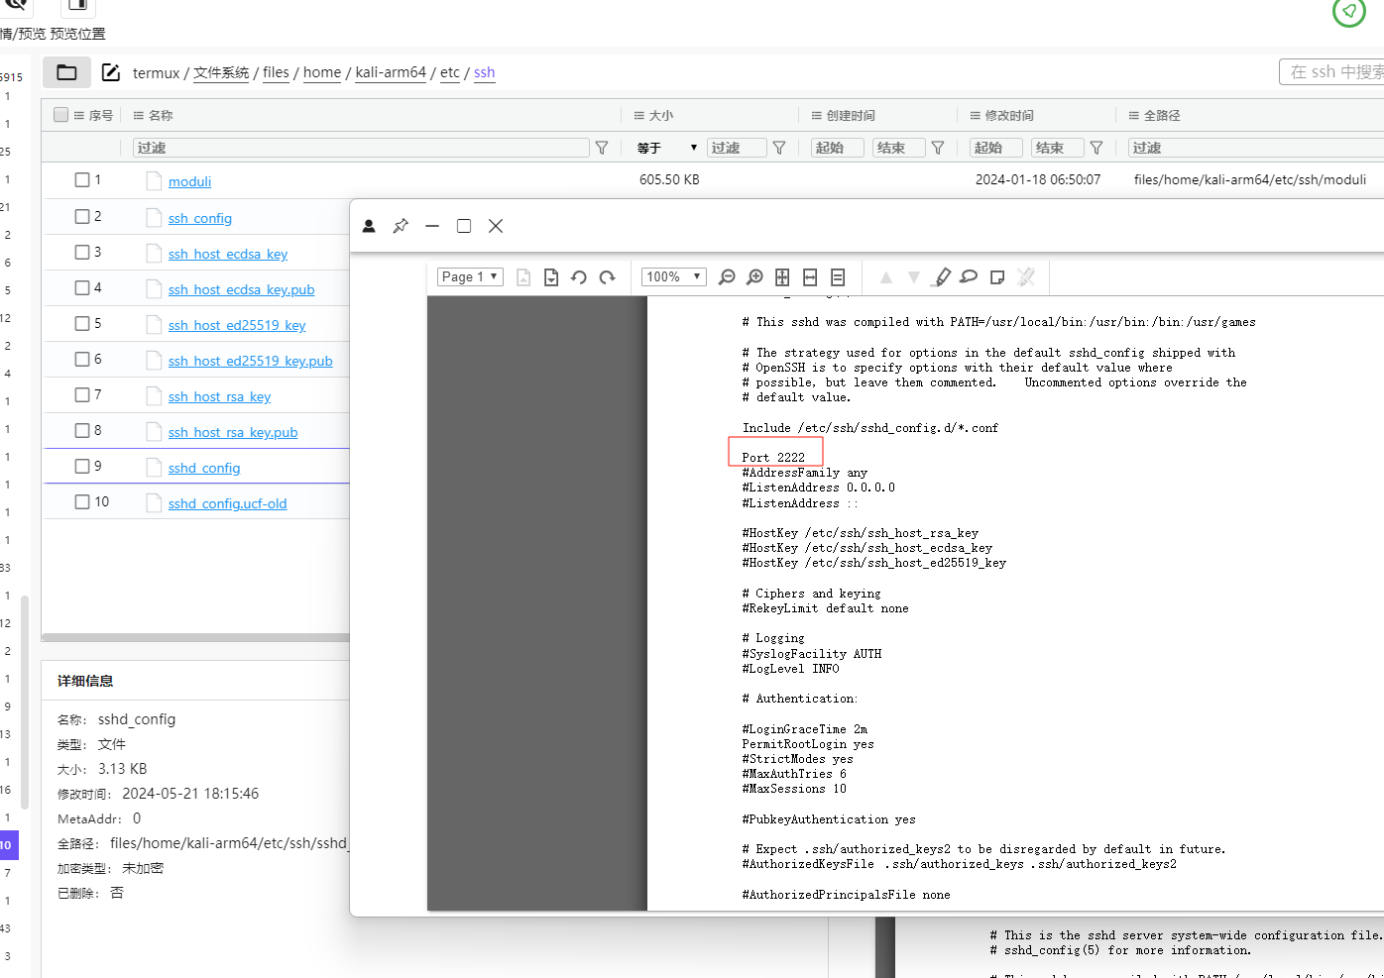Viewport: 1384px width, 978px height.
Task: Click file icon of moduli row
Action: pyautogui.click(x=154, y=180)
